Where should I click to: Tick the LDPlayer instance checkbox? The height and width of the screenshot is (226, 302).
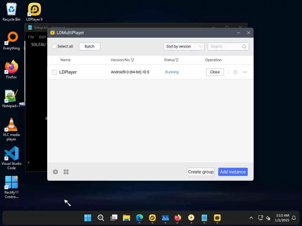pyautogui.click(x=54, y=72)
